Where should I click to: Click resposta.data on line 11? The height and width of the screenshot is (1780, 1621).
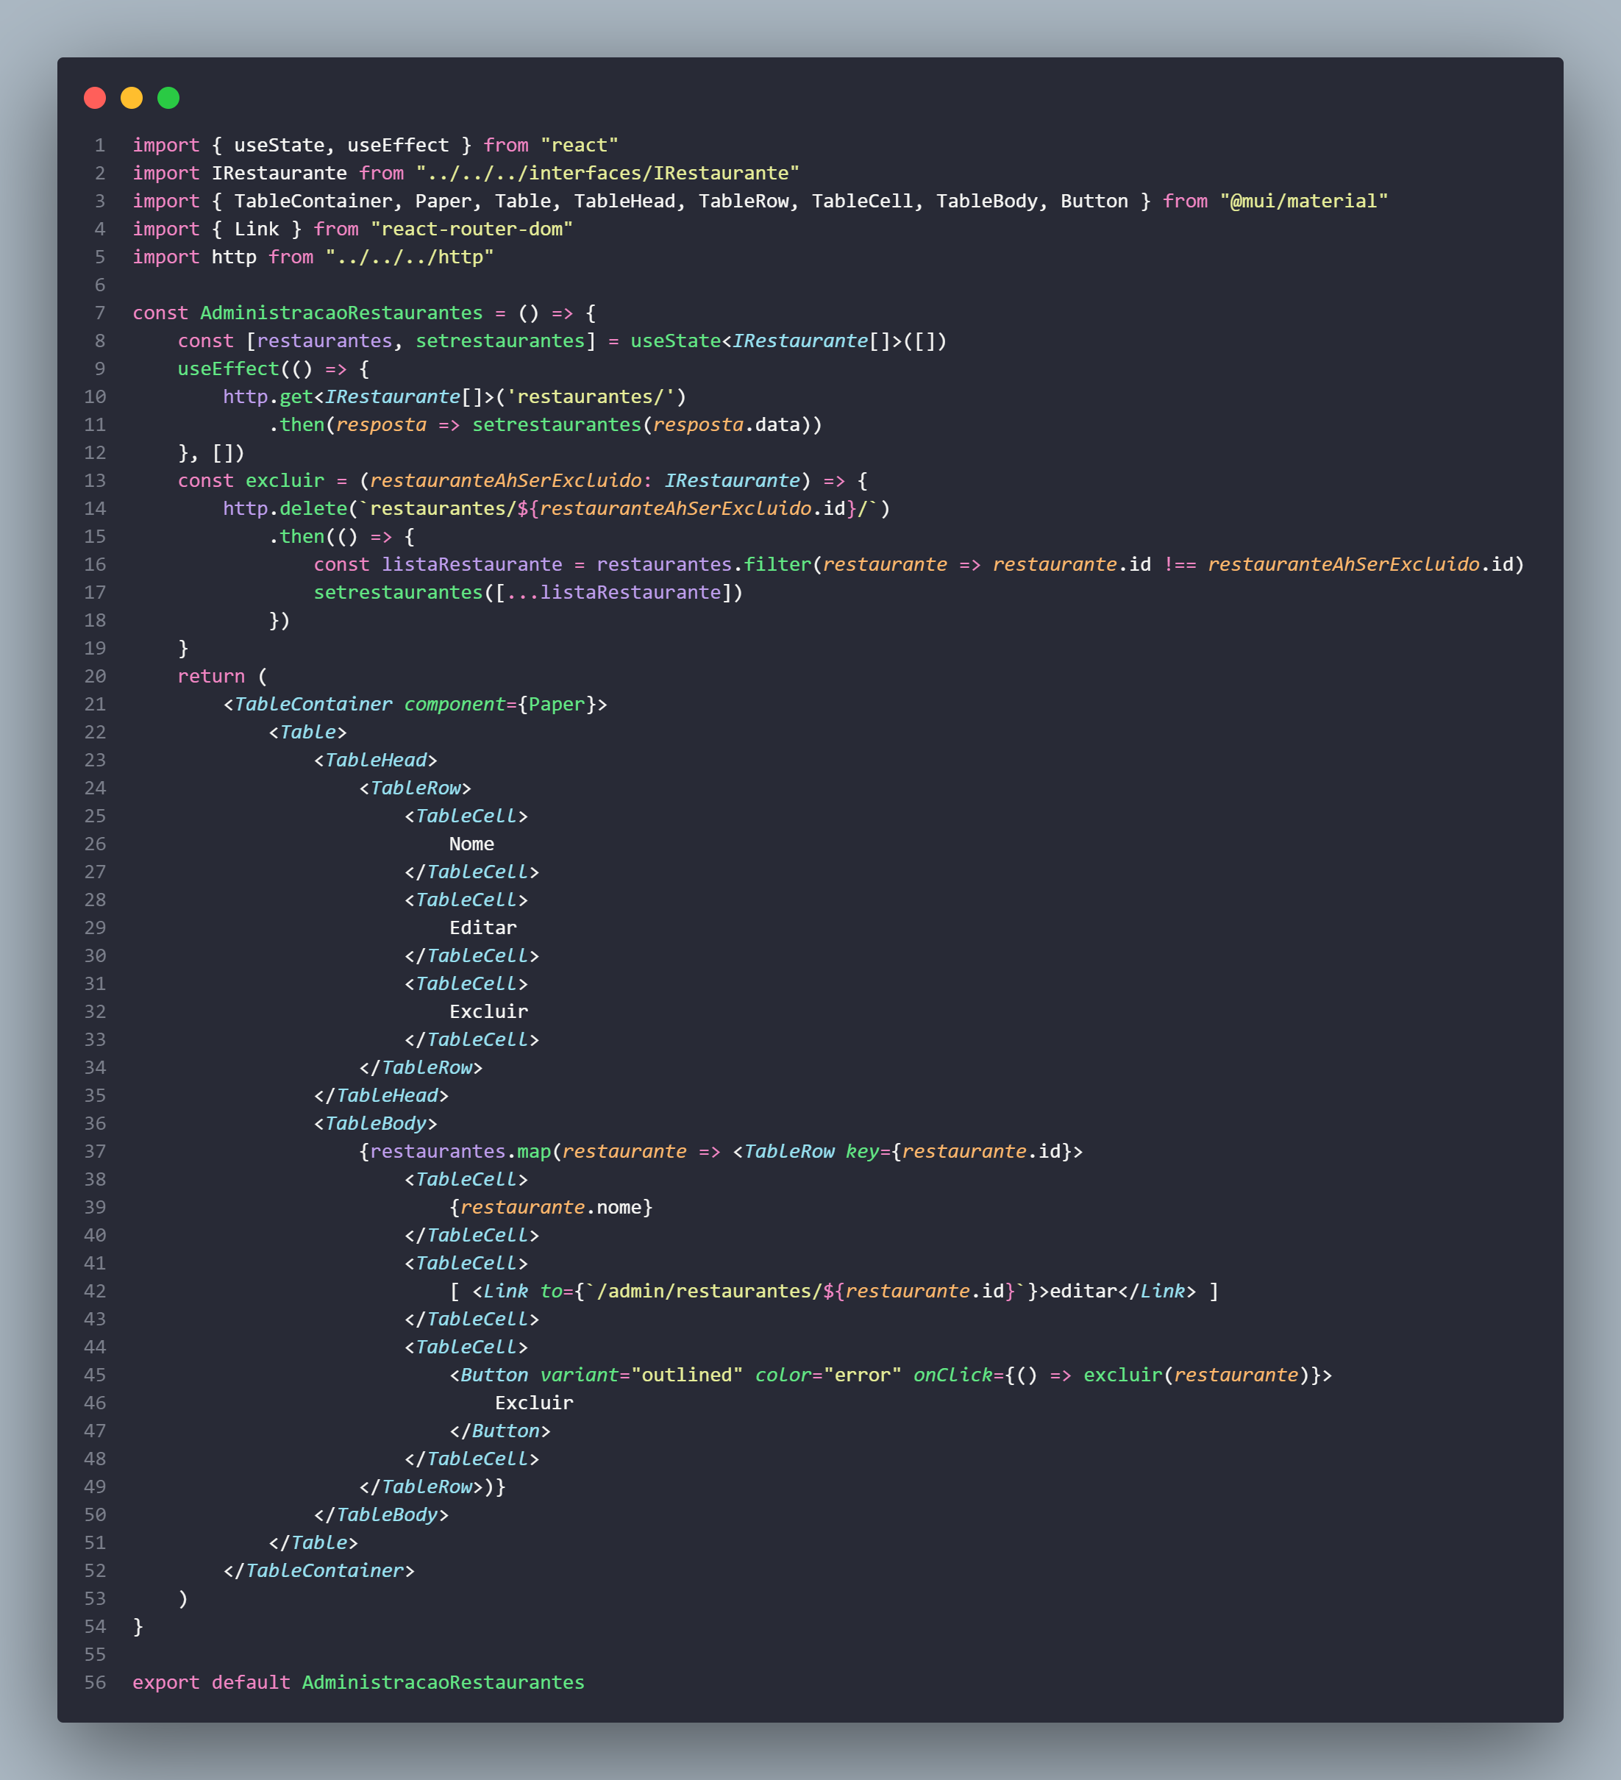coord(727,424)
